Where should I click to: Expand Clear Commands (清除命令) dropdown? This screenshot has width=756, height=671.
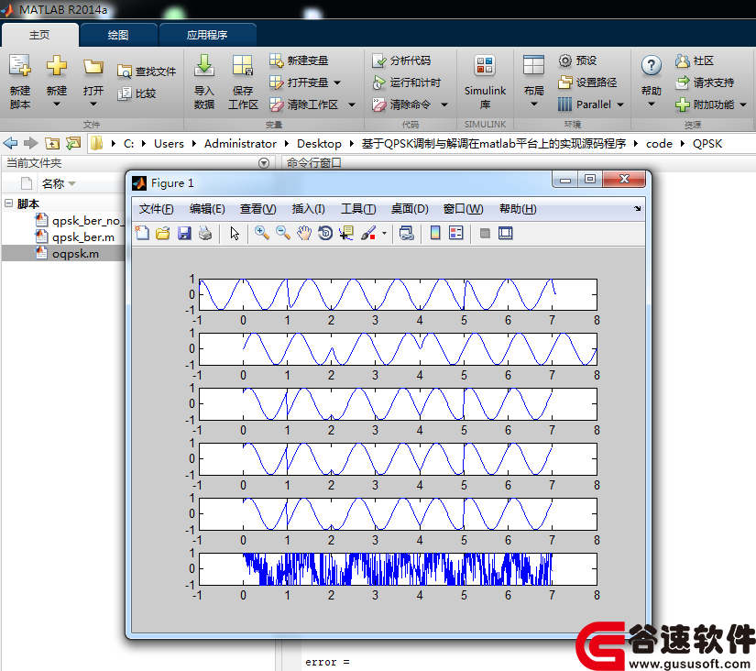coord(444,104)
